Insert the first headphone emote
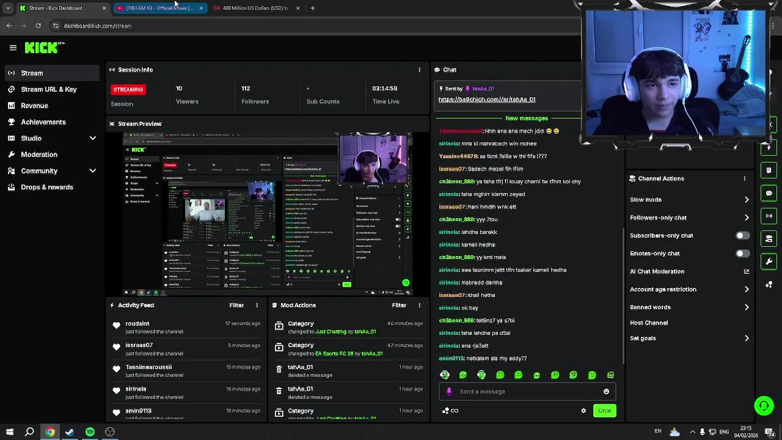Image resolution: width=782 pixels, height=440 pixels. tap(445, 375)
